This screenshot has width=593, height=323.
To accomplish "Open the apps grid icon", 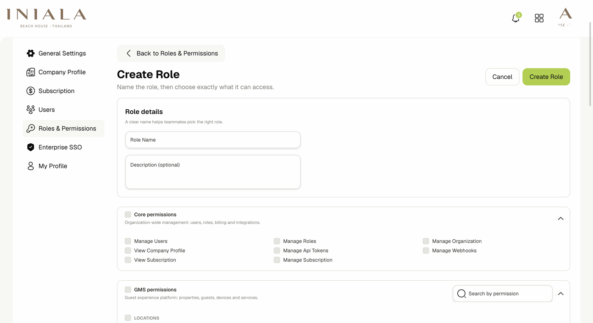I will [539, 18].
